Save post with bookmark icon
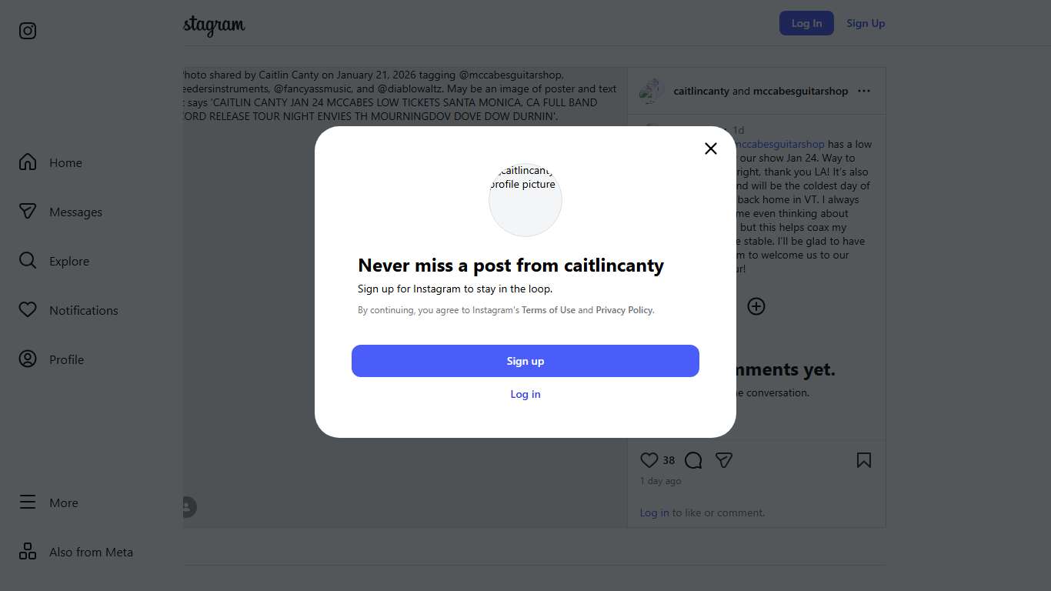Image resolution: width=1051 pixels, height=591 pixels. point(864,460)
